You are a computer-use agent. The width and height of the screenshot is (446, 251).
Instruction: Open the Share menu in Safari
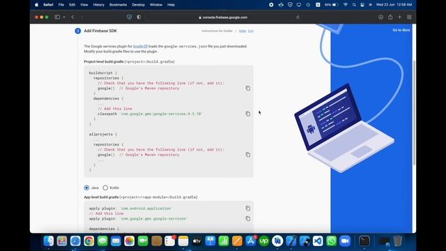click(x=390, y=17)
